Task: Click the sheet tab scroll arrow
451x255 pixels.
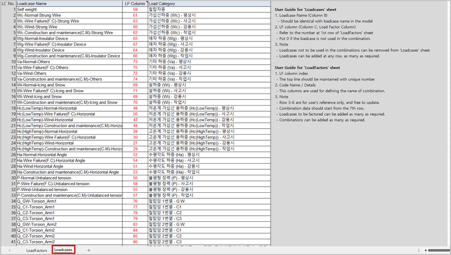Action: (x=10, y=250)
